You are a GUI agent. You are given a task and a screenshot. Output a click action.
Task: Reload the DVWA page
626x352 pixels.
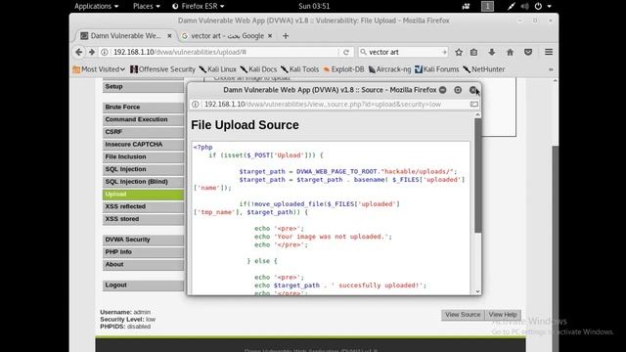pyautogui.click(x=346, y=52)
